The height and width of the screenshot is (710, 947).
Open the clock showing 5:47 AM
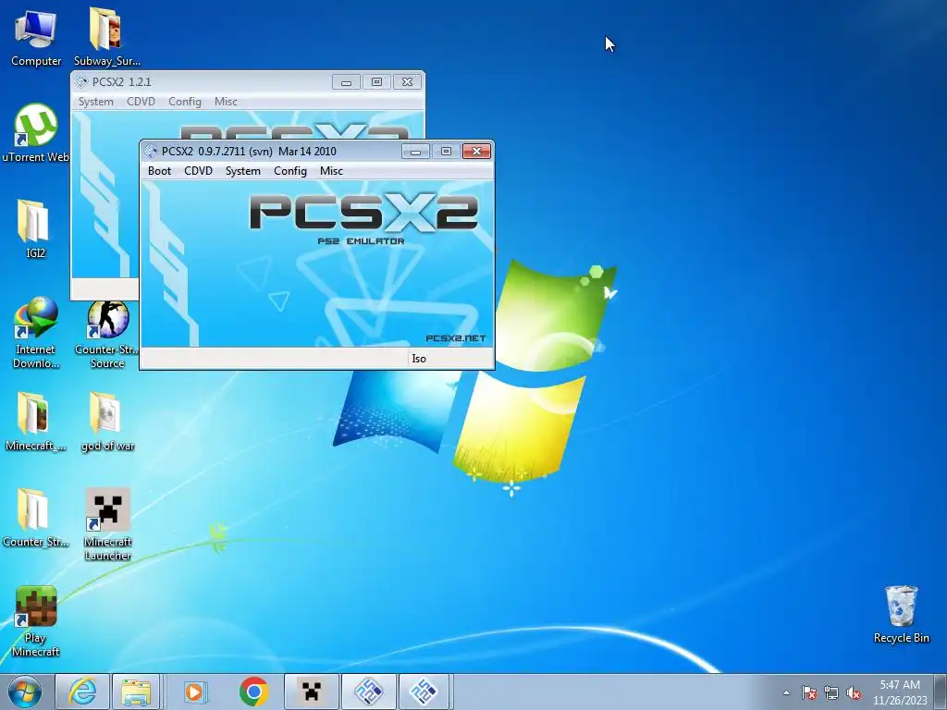click(x=900, y=692)
